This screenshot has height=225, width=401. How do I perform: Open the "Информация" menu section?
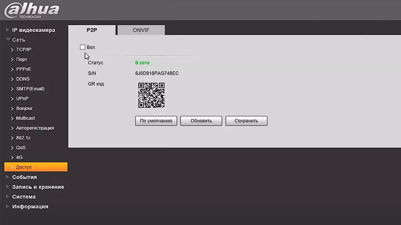pyautogui.click(x=30, y=207)
